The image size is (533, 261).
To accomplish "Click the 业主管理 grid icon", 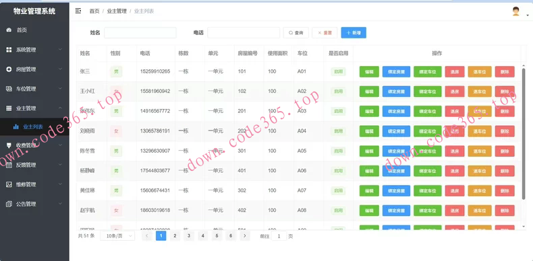I will point(9,108).
